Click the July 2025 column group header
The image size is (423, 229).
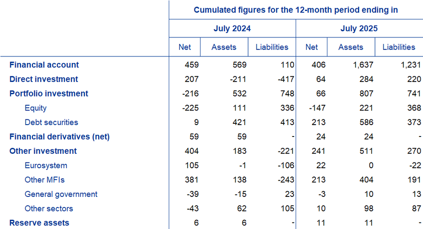click(x=359, y=29)
